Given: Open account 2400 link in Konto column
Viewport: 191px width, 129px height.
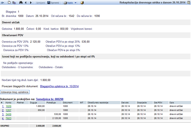Looking at the screenshot, I should 8,114.
